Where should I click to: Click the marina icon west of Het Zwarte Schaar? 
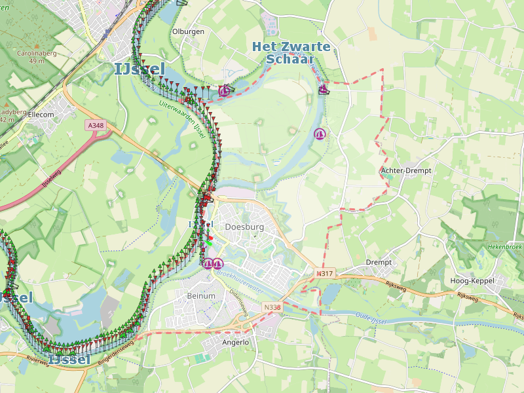(x=224, y=91)
